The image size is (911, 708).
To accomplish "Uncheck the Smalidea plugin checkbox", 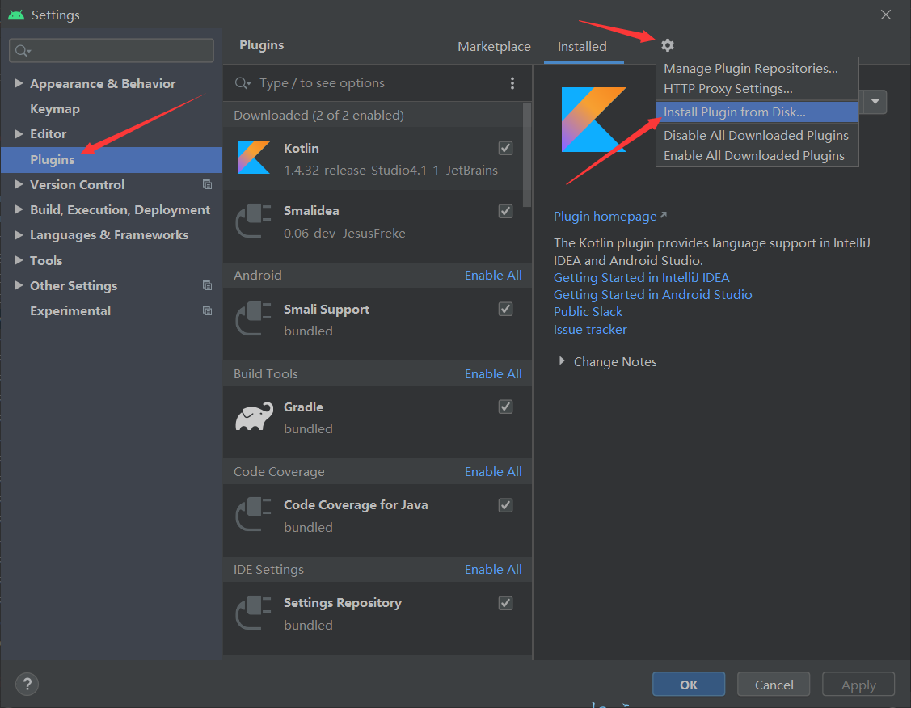I will 505,211.
